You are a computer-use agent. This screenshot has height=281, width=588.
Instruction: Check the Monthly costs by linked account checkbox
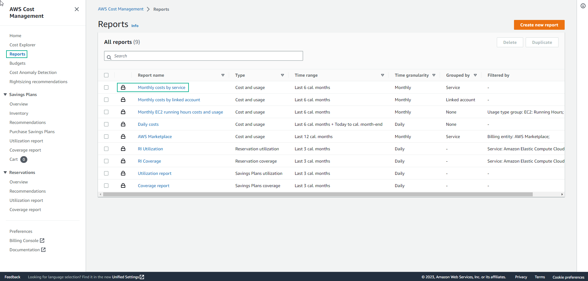point(106,100)
